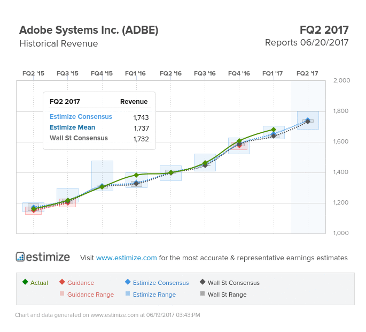Click the FQ2 '17 Estimize Consensus data point
This screenshot has height=332, width=366.
click(x=308, y=120)
